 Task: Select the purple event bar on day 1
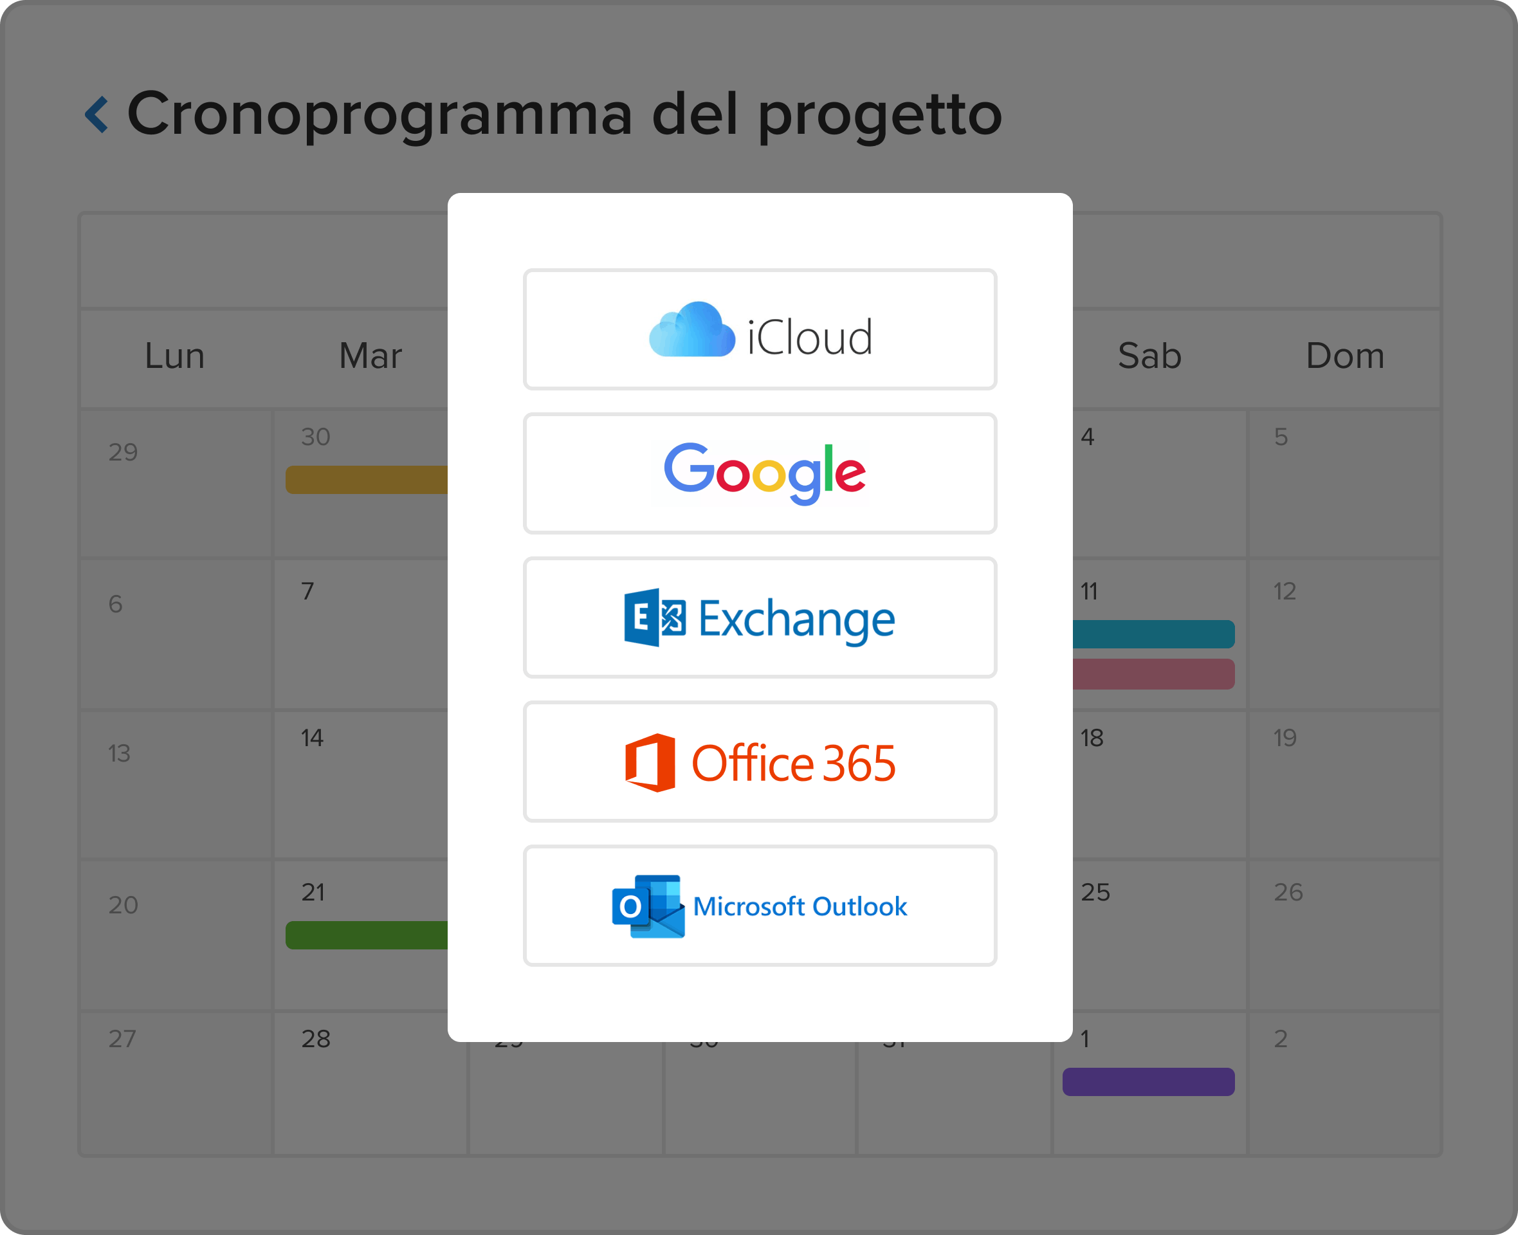coord(1148,1081)
